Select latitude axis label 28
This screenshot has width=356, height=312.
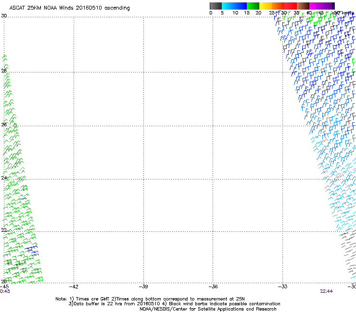point(4,71)
